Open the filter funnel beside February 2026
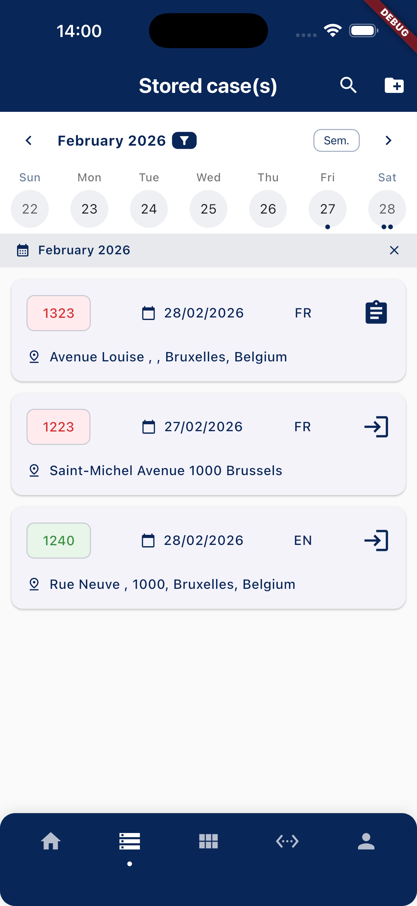The height and width of the screenshot is (906, 417). click(x=184, y=141)
